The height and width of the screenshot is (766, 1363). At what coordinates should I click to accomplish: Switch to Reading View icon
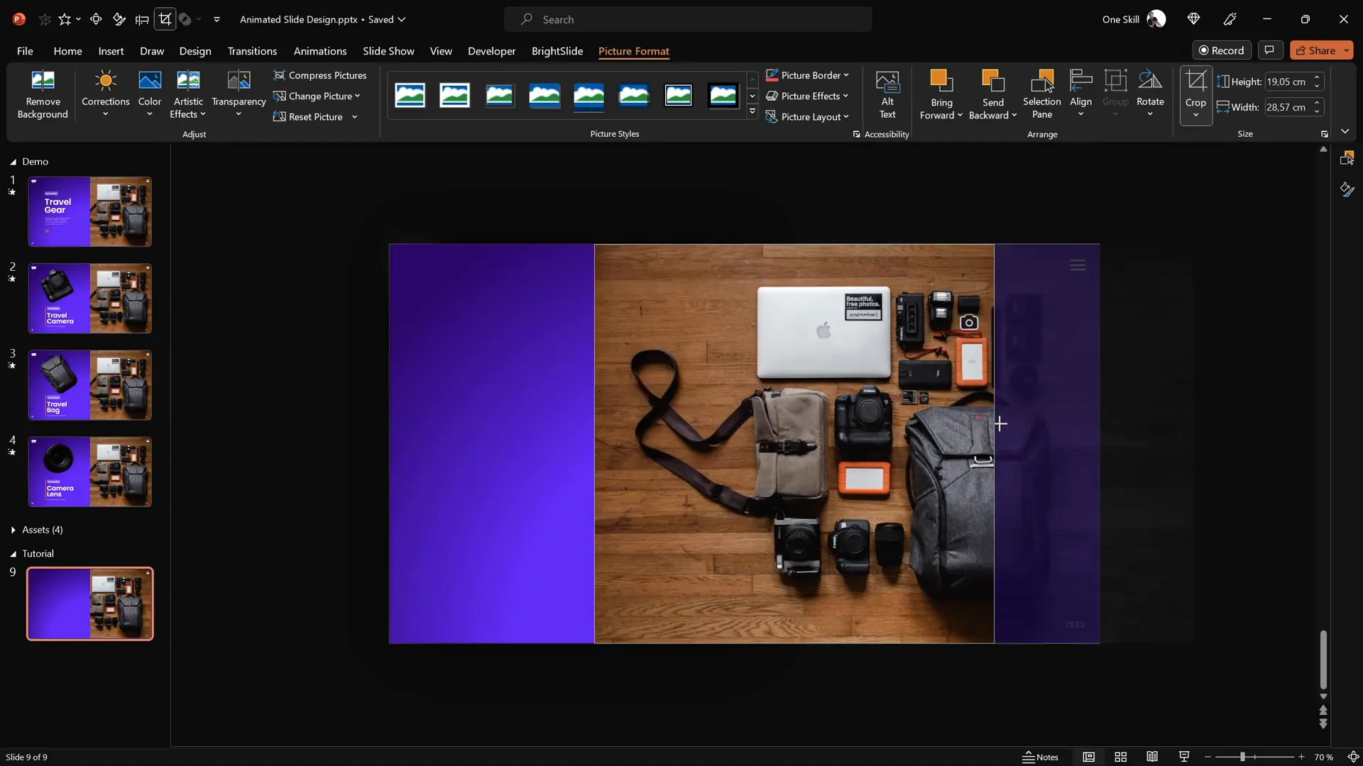point(1152,757)
